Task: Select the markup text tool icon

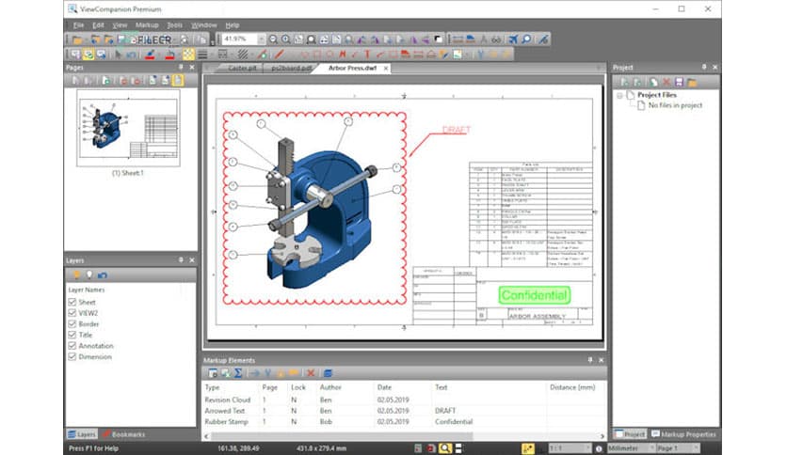Action: pyautogui.click(x=367, y=55)
